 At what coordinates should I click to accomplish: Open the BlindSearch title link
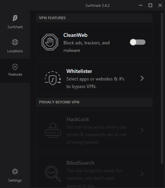click(80, 163)
